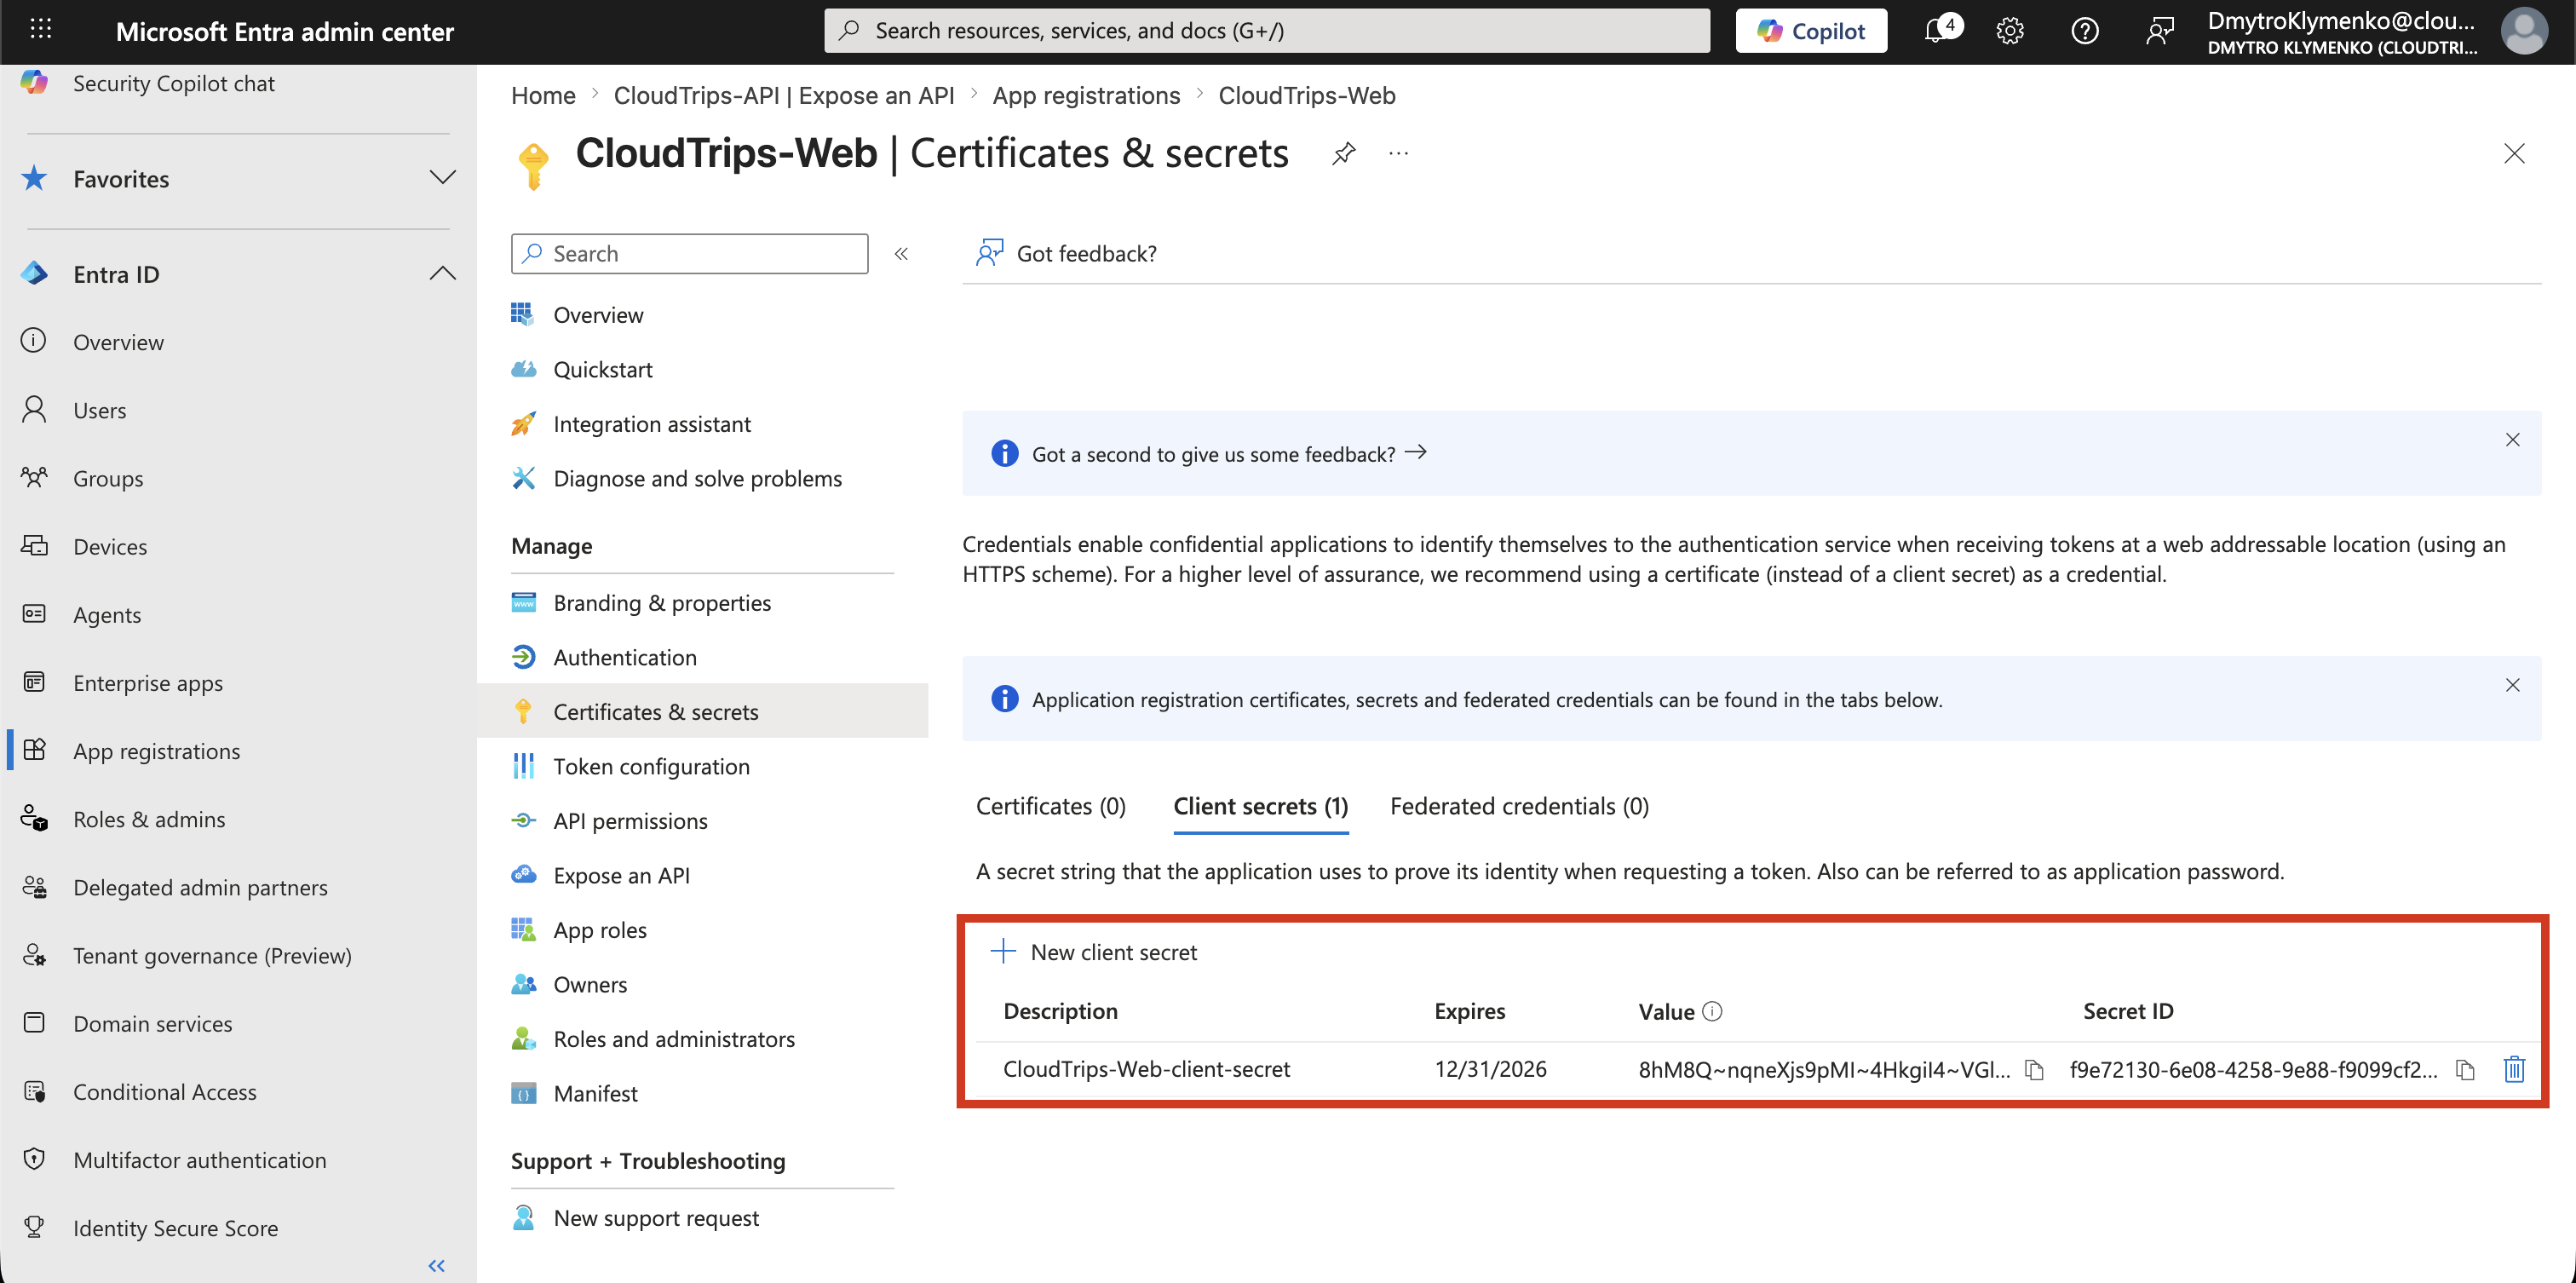Open the app launcher waffle icon
This screenshot has height=1283, width=2576.
coord(41,30)
